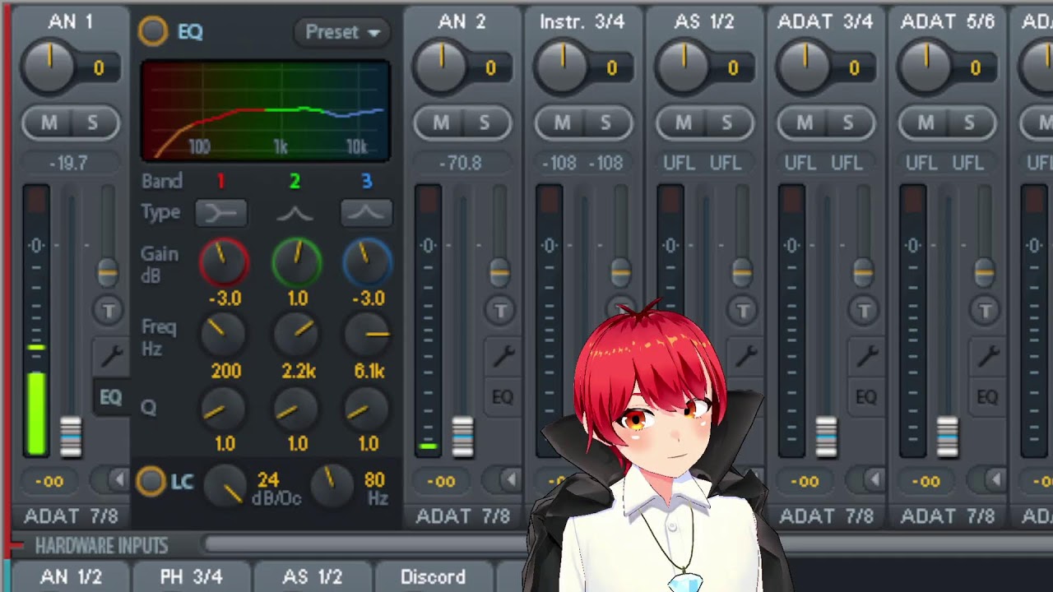Solo the ADAT 5/6 channel
This screenshot has height=592, width=1053.
point(969,123)
